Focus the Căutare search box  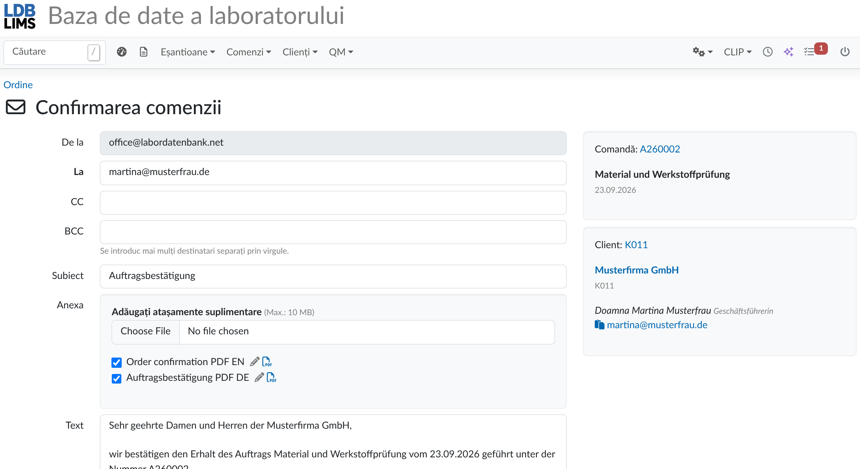click(x=55, y=52)
